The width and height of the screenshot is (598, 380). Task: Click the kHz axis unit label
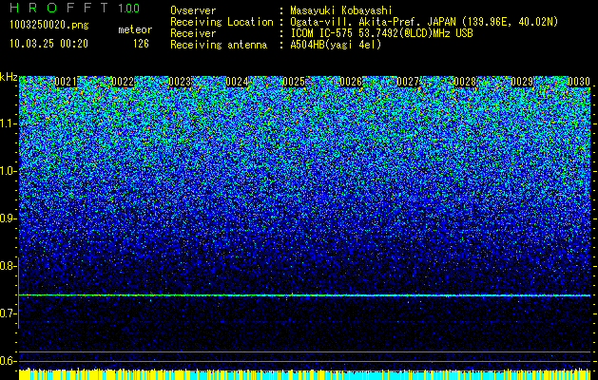click(x=9, y=77)
